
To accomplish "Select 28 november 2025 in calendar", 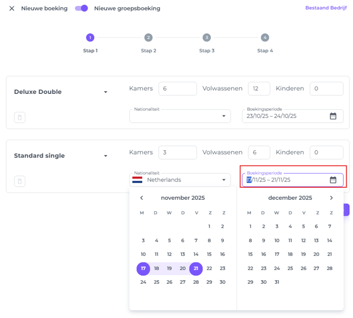I will coord(196,282).
